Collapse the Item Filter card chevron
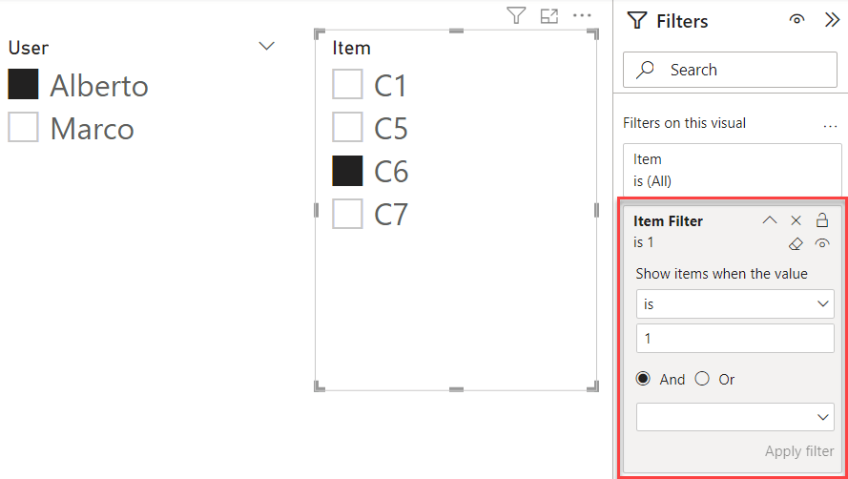This screenshot has height=479, width=848. pos(770,220)
